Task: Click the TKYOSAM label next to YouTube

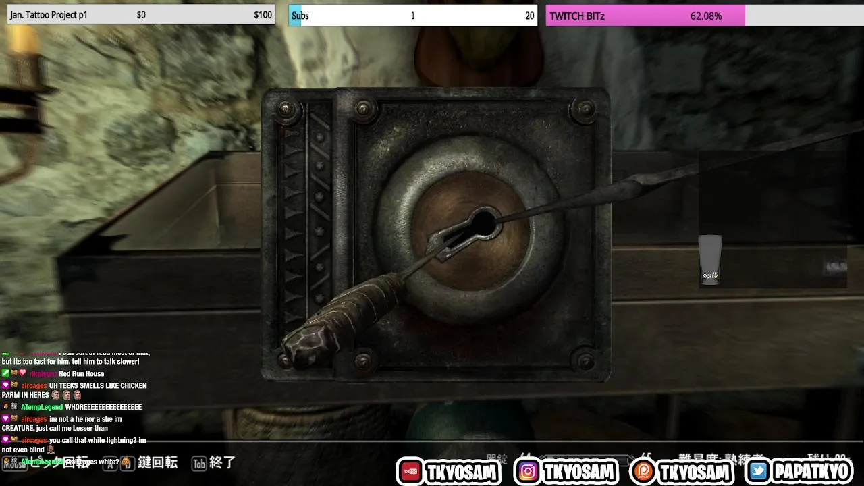Action: point(461,472)
